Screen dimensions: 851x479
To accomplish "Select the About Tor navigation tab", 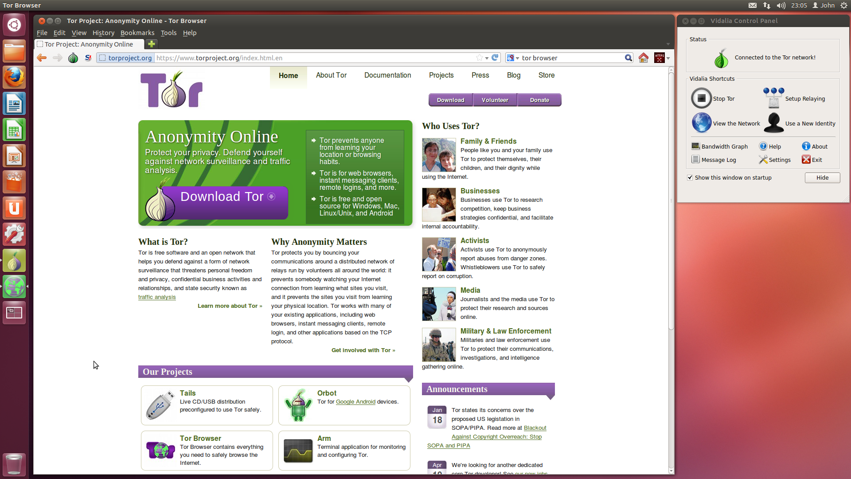I will [331, 75].
